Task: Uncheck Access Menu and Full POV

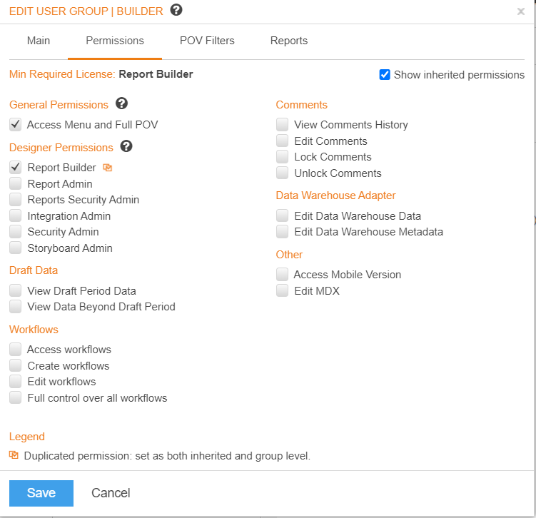Action: tap(16, 125)
